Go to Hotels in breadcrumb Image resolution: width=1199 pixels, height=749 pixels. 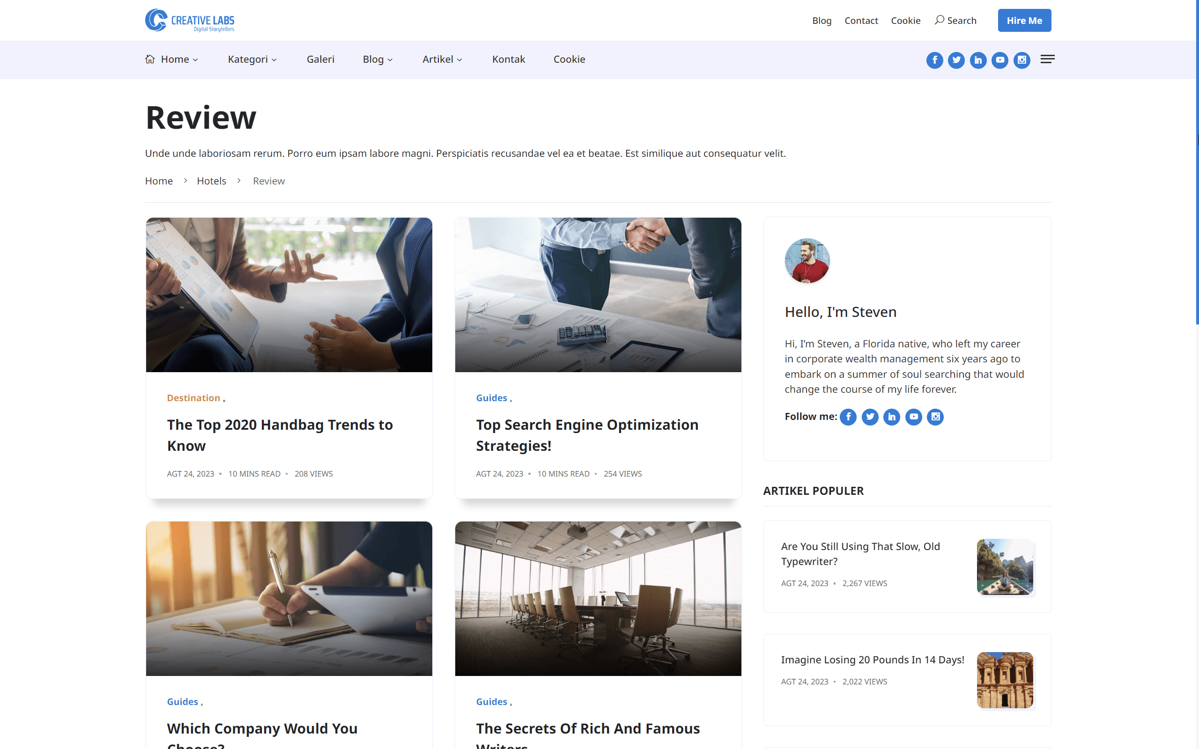(x=211, y=181)
